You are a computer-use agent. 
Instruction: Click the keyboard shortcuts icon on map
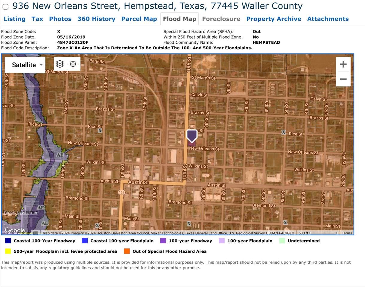(x=36, y=233)
